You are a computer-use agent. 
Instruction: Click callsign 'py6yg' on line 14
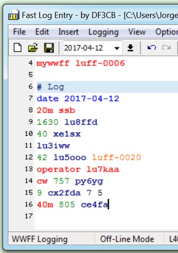(x=89, y=181)
